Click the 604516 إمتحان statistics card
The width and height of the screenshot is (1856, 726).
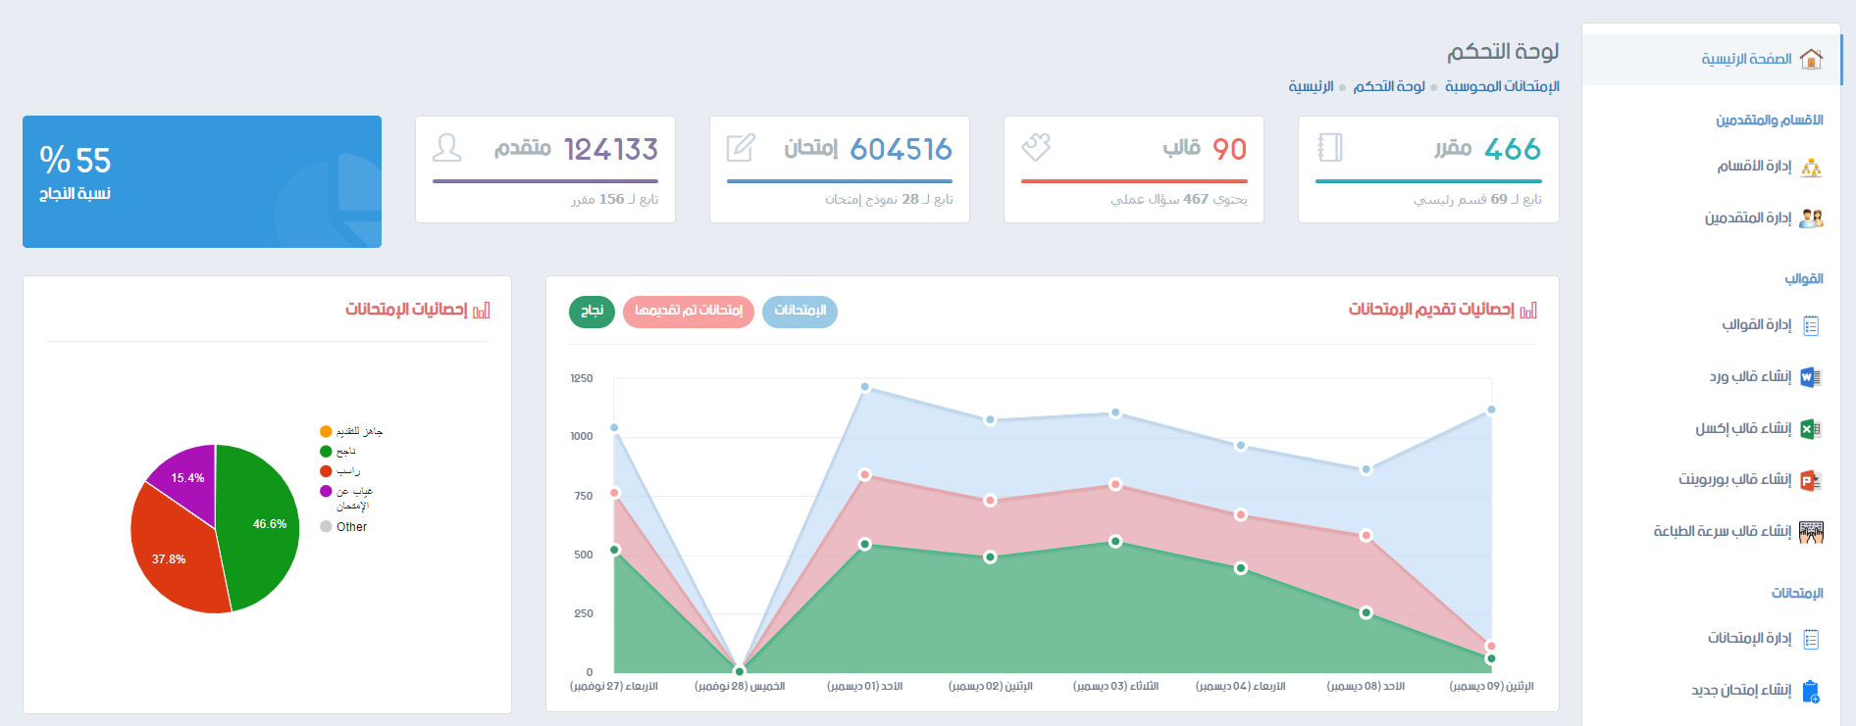tap(840, 169)
